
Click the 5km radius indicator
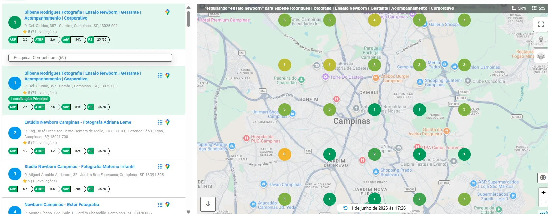[519, 8]
